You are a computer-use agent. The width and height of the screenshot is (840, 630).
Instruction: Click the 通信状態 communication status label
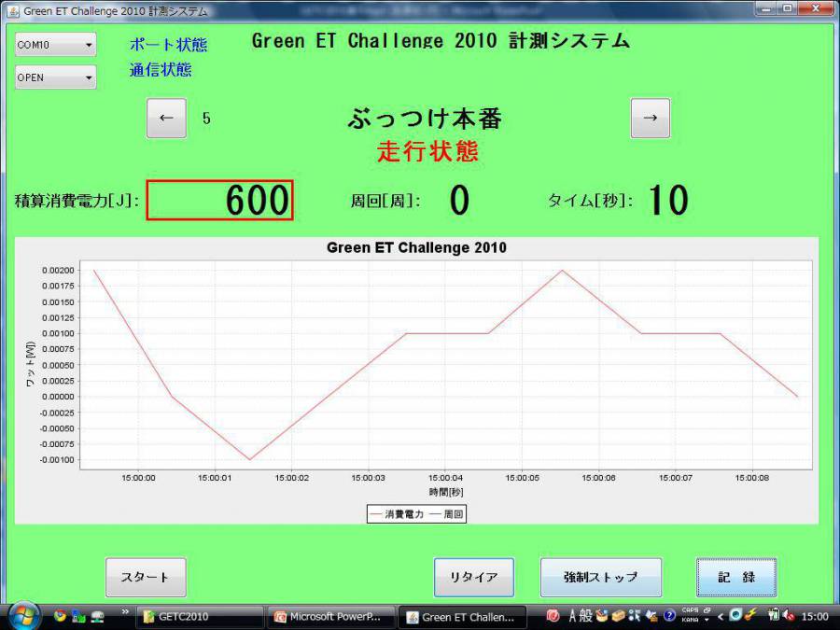161,70
